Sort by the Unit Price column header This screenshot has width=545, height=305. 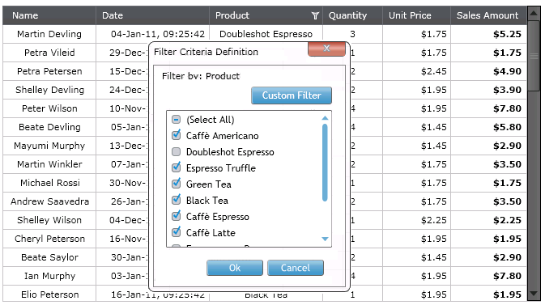(416, 15)
